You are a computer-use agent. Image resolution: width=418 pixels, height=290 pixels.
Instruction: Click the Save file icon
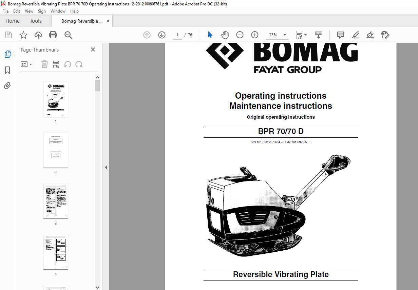8,35
